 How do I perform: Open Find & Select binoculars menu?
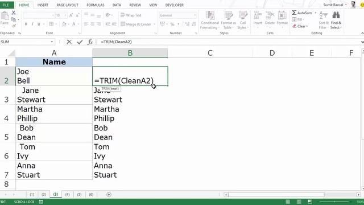[x=336, y=20]
